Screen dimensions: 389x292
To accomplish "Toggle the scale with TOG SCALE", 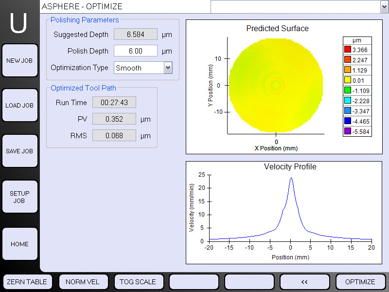I will pyautogui.click(x=138, y=282).
